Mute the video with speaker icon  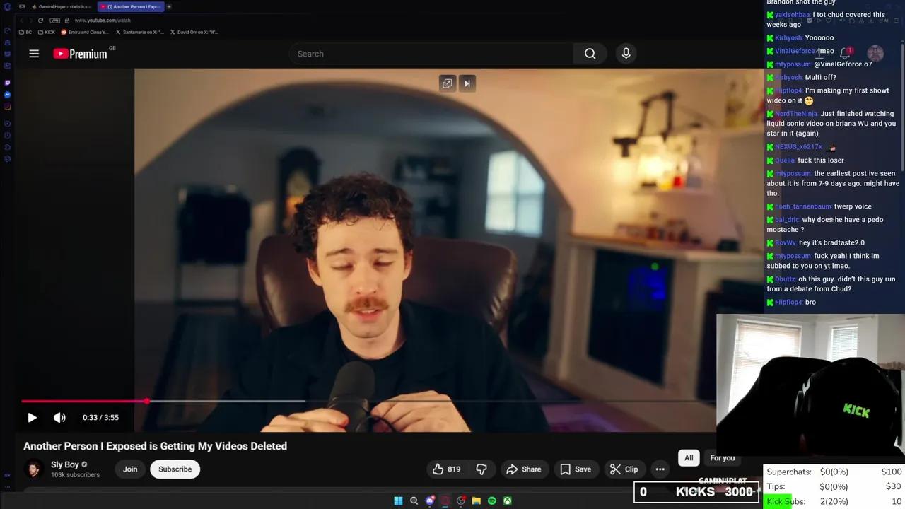click(59, 418)
